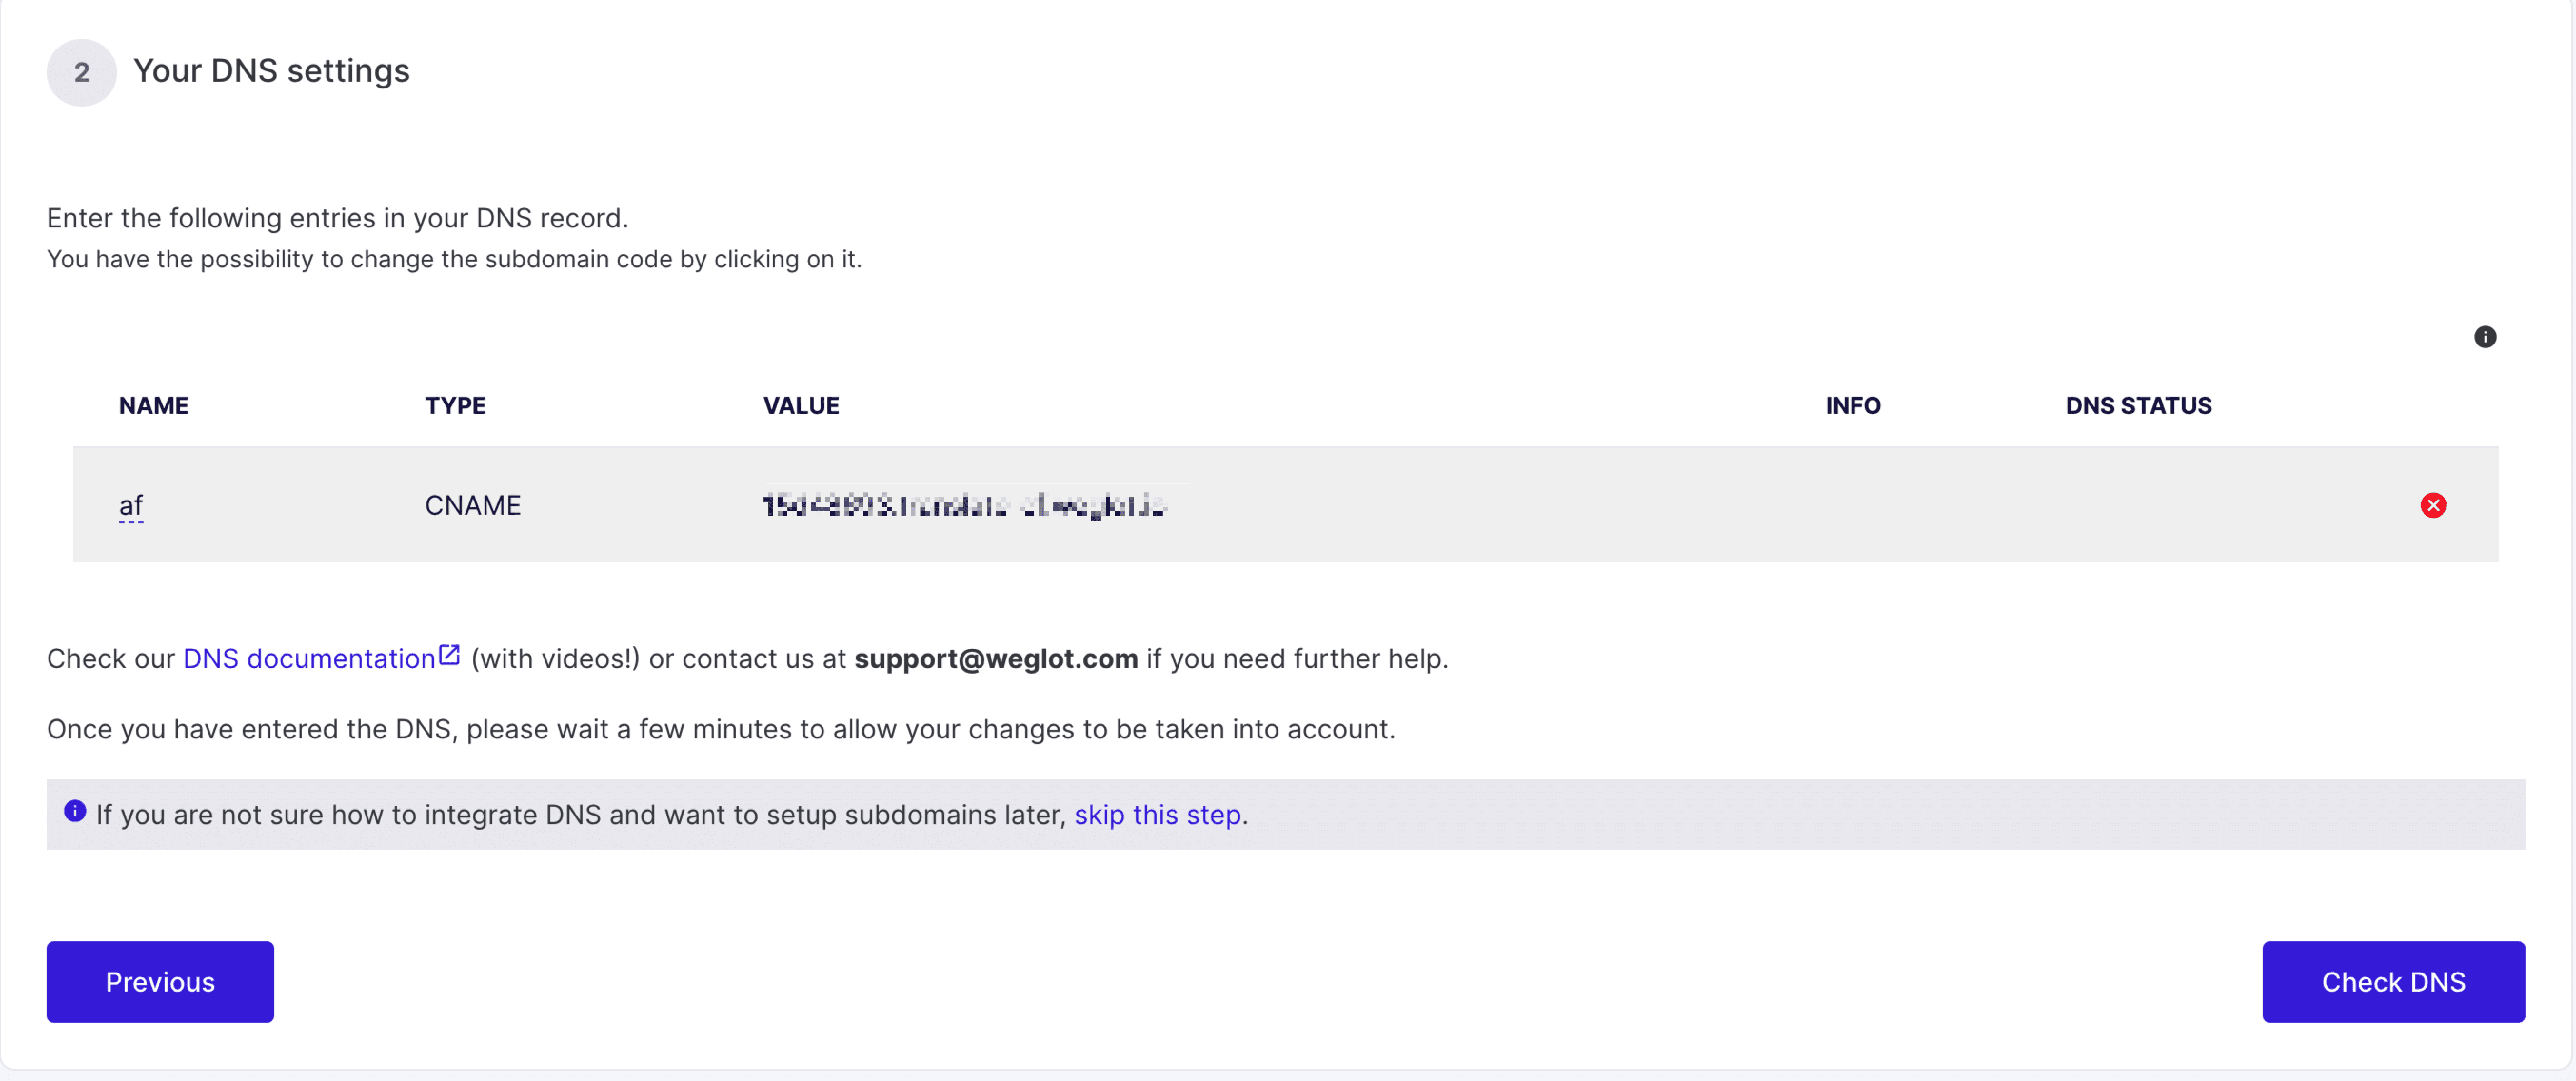Go back with the Previous button
This screenshot has width=2576, height=1081.
[160, 982]
